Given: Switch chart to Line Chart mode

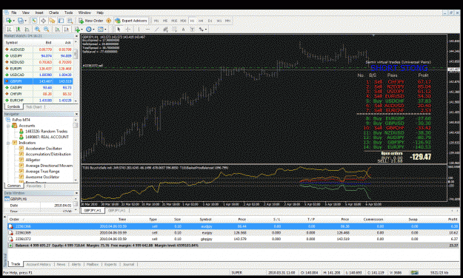Looking at the screenshot, I should pos(27,29).
